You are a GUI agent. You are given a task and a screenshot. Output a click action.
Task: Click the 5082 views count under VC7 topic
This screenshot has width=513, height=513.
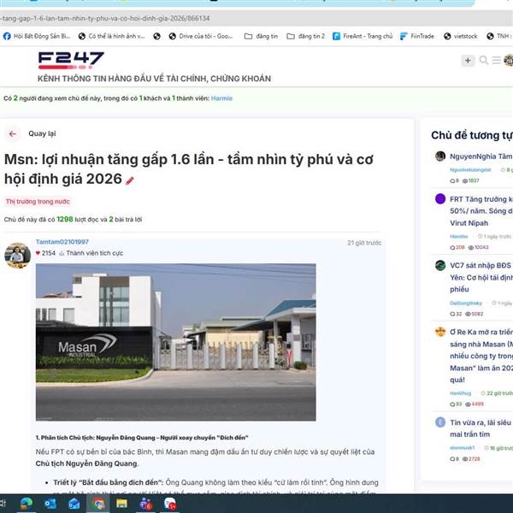click(475, 314)
